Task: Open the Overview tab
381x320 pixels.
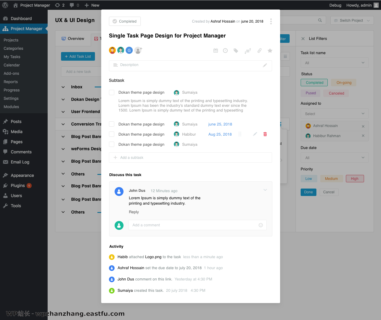Action: [x=73, y=39]
